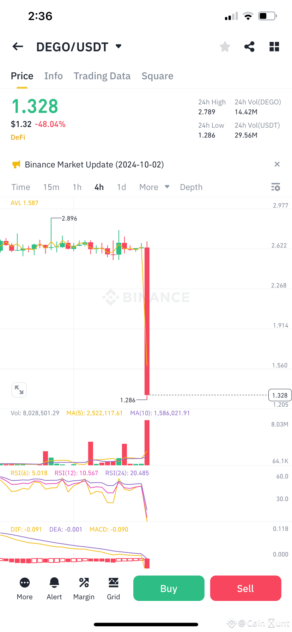Expand chart to fullscreen
292x632 pixels.
pos(19,390)
